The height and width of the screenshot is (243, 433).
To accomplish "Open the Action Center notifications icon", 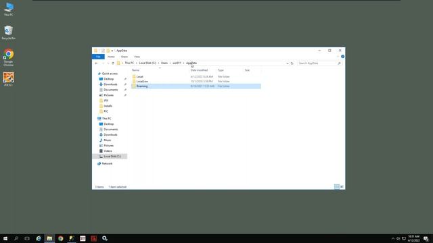I will pyautogui.click(x=426, y=238).
